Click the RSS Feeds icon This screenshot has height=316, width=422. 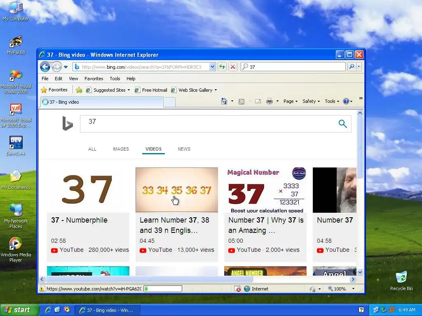click(241, 101)
